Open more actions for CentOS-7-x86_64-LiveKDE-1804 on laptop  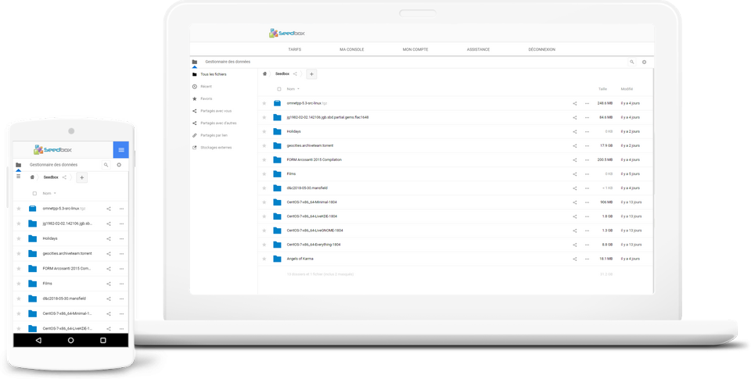pos(587,216)
